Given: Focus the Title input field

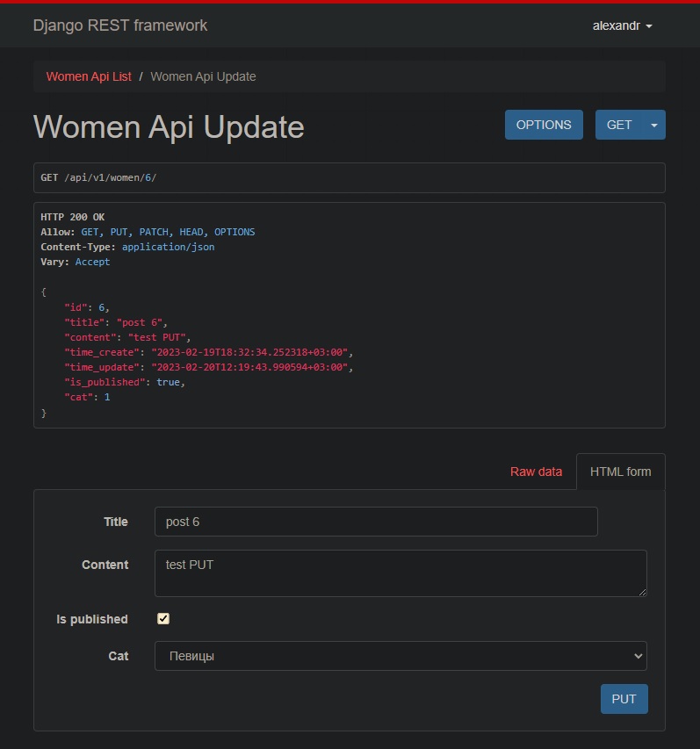Looking at the screenshot, I should 376,522.
